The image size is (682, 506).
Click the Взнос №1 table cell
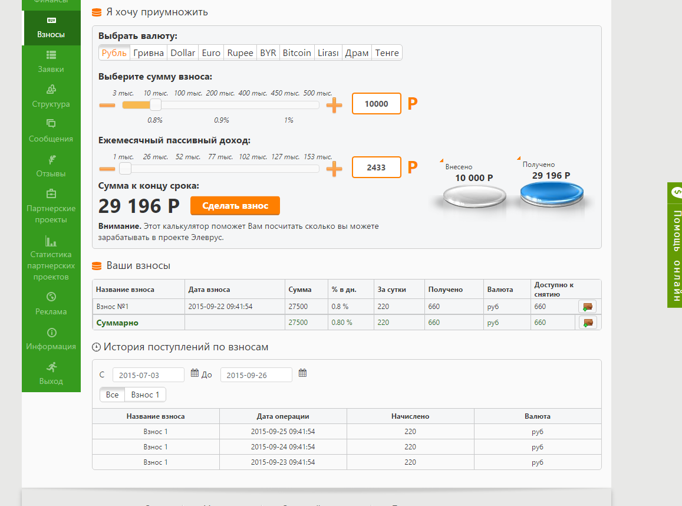(x=139, y=307)
